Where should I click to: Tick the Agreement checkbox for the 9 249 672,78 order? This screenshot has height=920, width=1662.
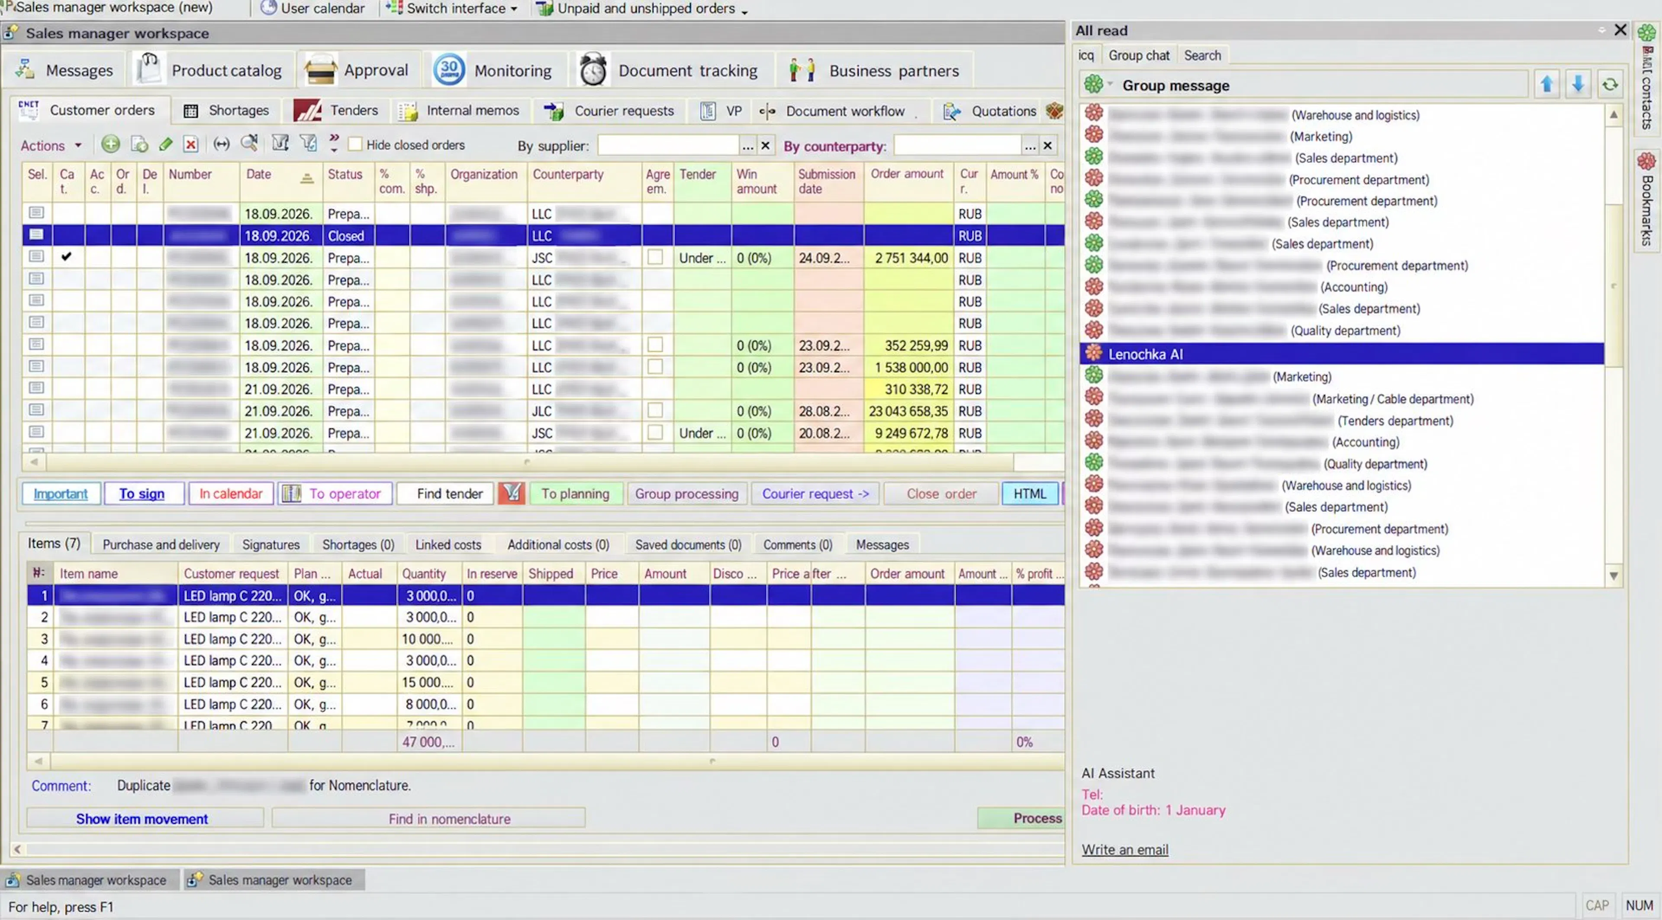pos(656,432)
